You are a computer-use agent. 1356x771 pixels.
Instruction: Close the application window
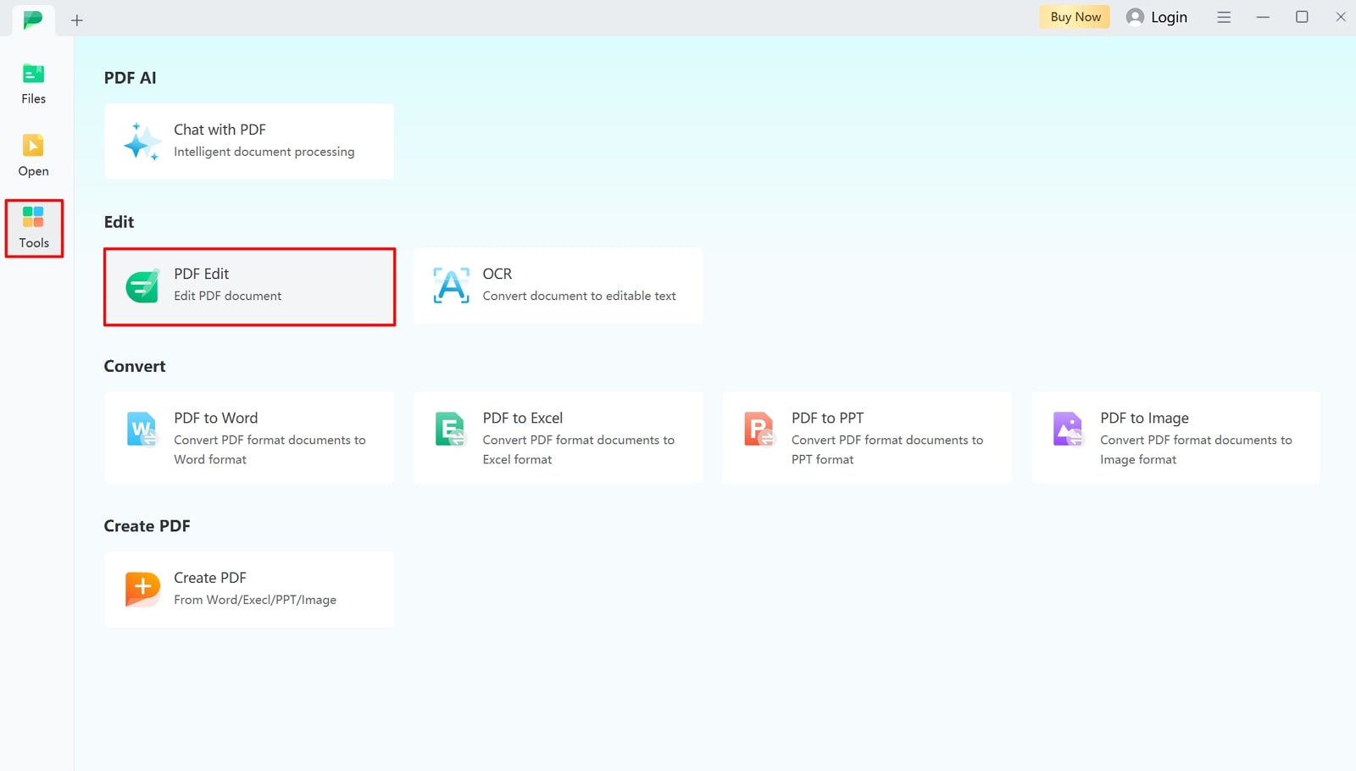click(1341, 17)
